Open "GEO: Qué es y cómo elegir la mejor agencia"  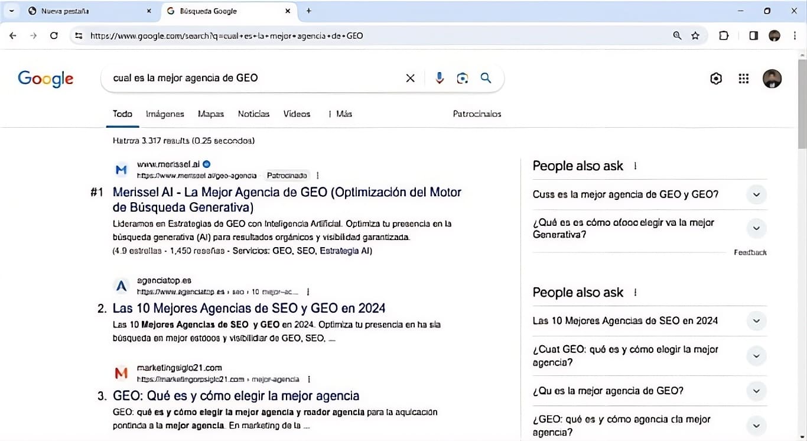point(236,396)
